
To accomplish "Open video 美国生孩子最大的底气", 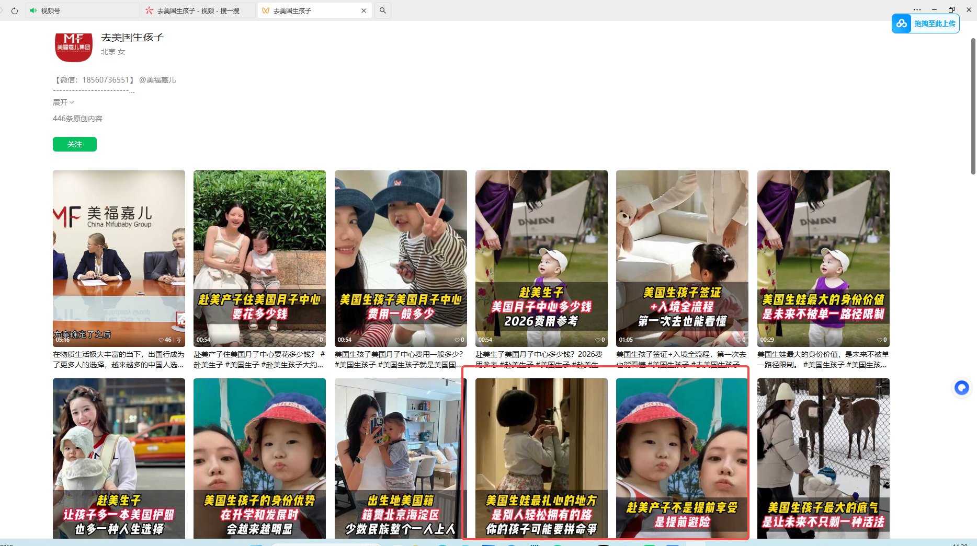I will click(823, 458).
